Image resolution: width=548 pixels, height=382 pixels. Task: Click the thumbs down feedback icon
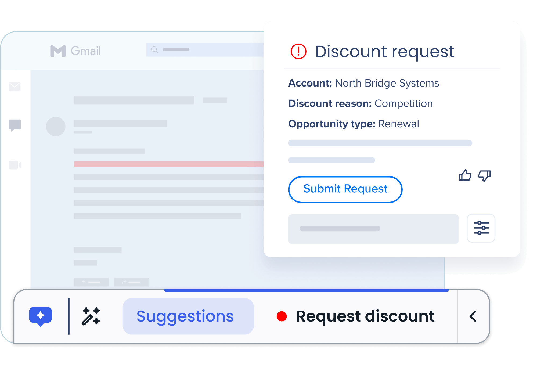point(484,176)
